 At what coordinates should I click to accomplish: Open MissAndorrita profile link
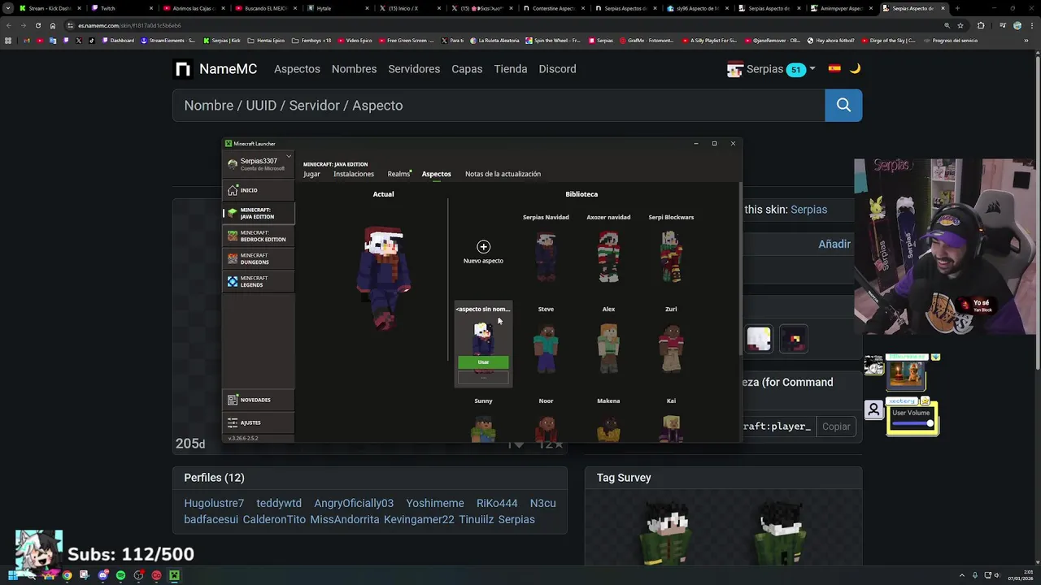[x=345, y=519]
